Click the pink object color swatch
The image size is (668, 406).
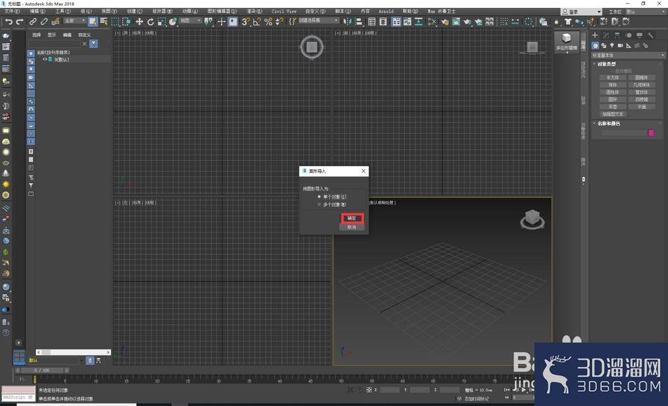651,133
